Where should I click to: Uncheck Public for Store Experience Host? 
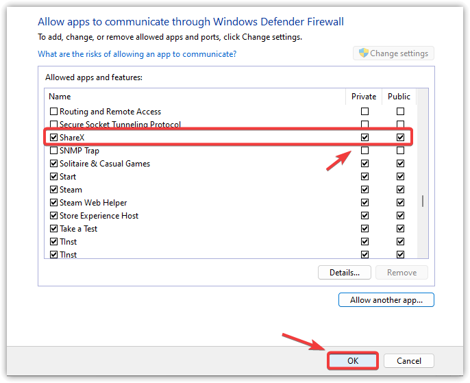[x=401, y=216]
